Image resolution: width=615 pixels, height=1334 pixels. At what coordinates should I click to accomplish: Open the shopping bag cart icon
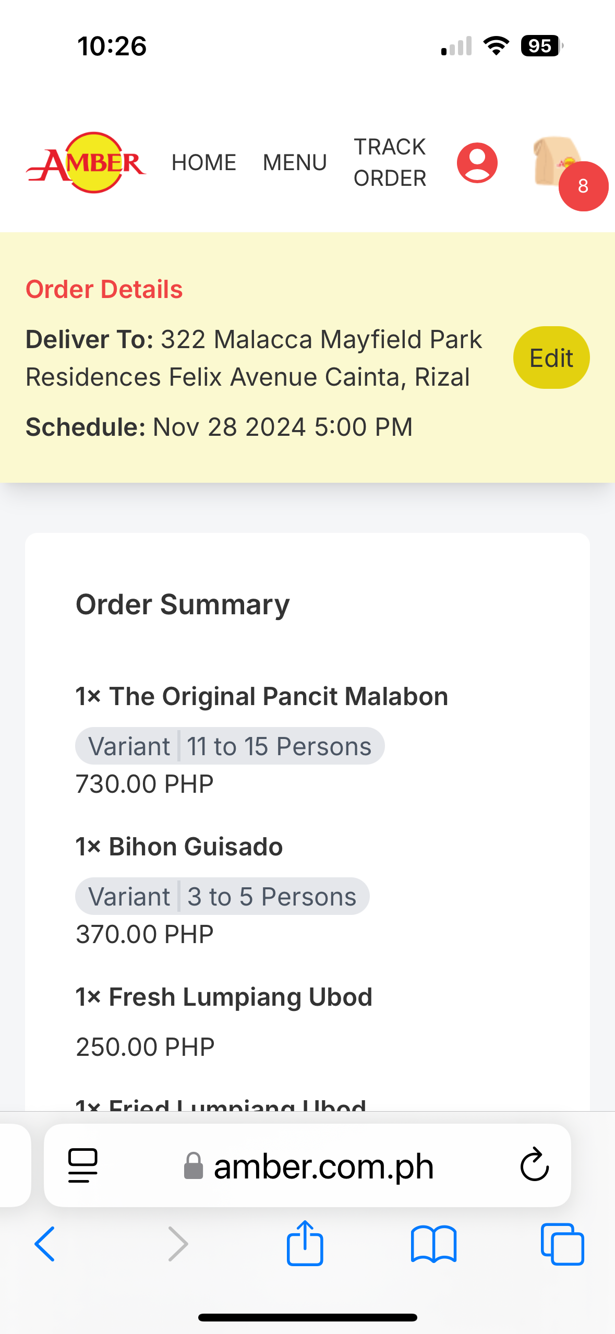[x=554, y=160]
